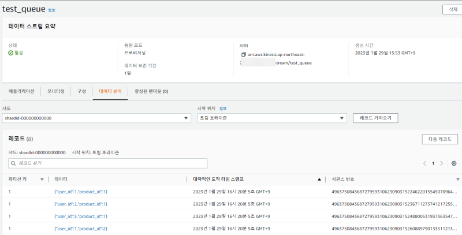The width and height of the screenshot is (462, 235).
Task: Expand the 시작 위치 dropdown
Action: 271,118
